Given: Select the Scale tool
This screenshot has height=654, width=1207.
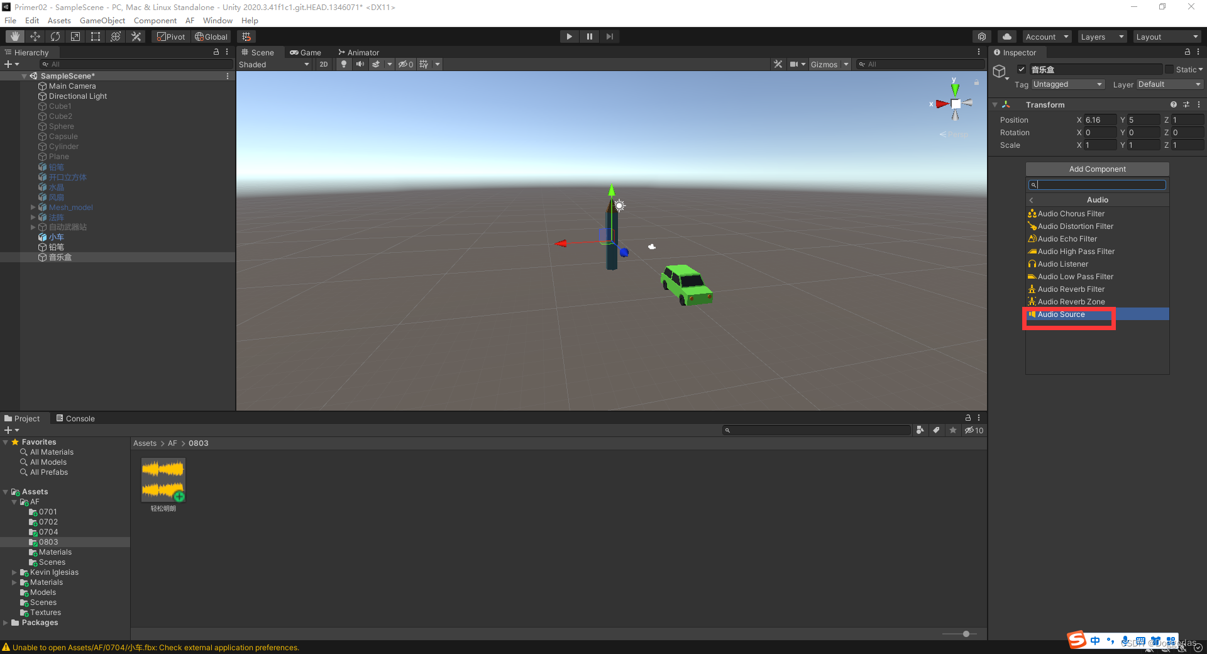Looking at the screenshot, I should point(75,36).
